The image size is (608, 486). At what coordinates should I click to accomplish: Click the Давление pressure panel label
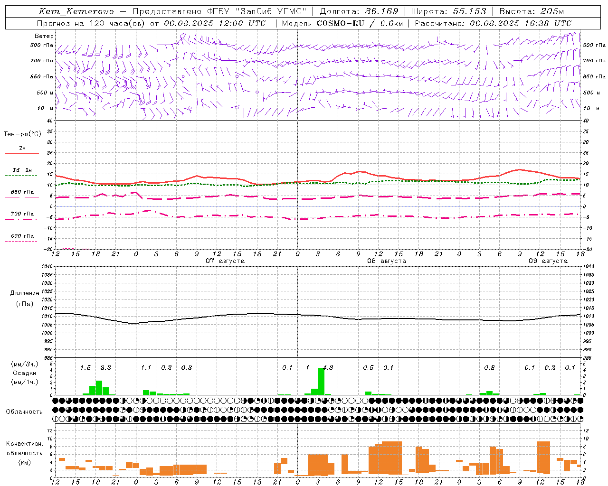[25, 293]
